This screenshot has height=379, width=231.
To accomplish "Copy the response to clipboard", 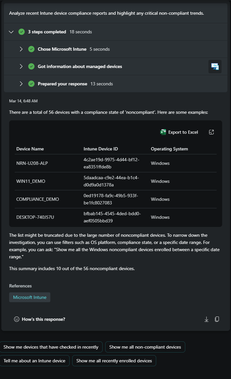I will 217,319.
